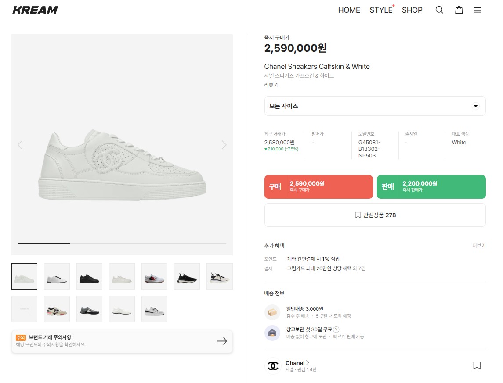Open the search magnifier icon
Screen dimensions: 503x383
439,10
